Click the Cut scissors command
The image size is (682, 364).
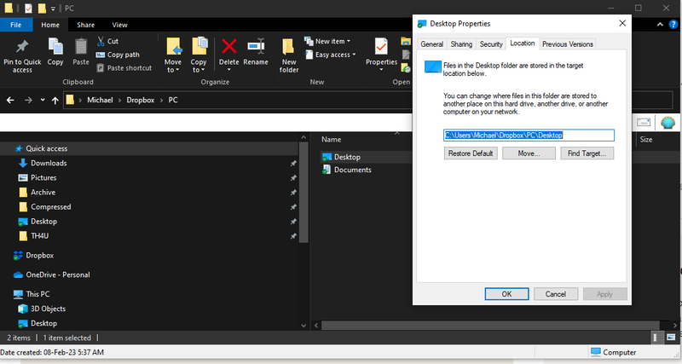coord(107,41)
